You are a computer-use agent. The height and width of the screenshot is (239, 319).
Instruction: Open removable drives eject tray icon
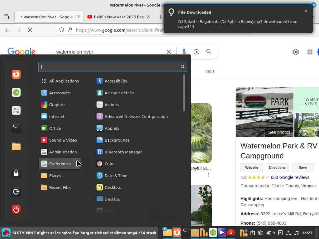(x=280, y=233)
